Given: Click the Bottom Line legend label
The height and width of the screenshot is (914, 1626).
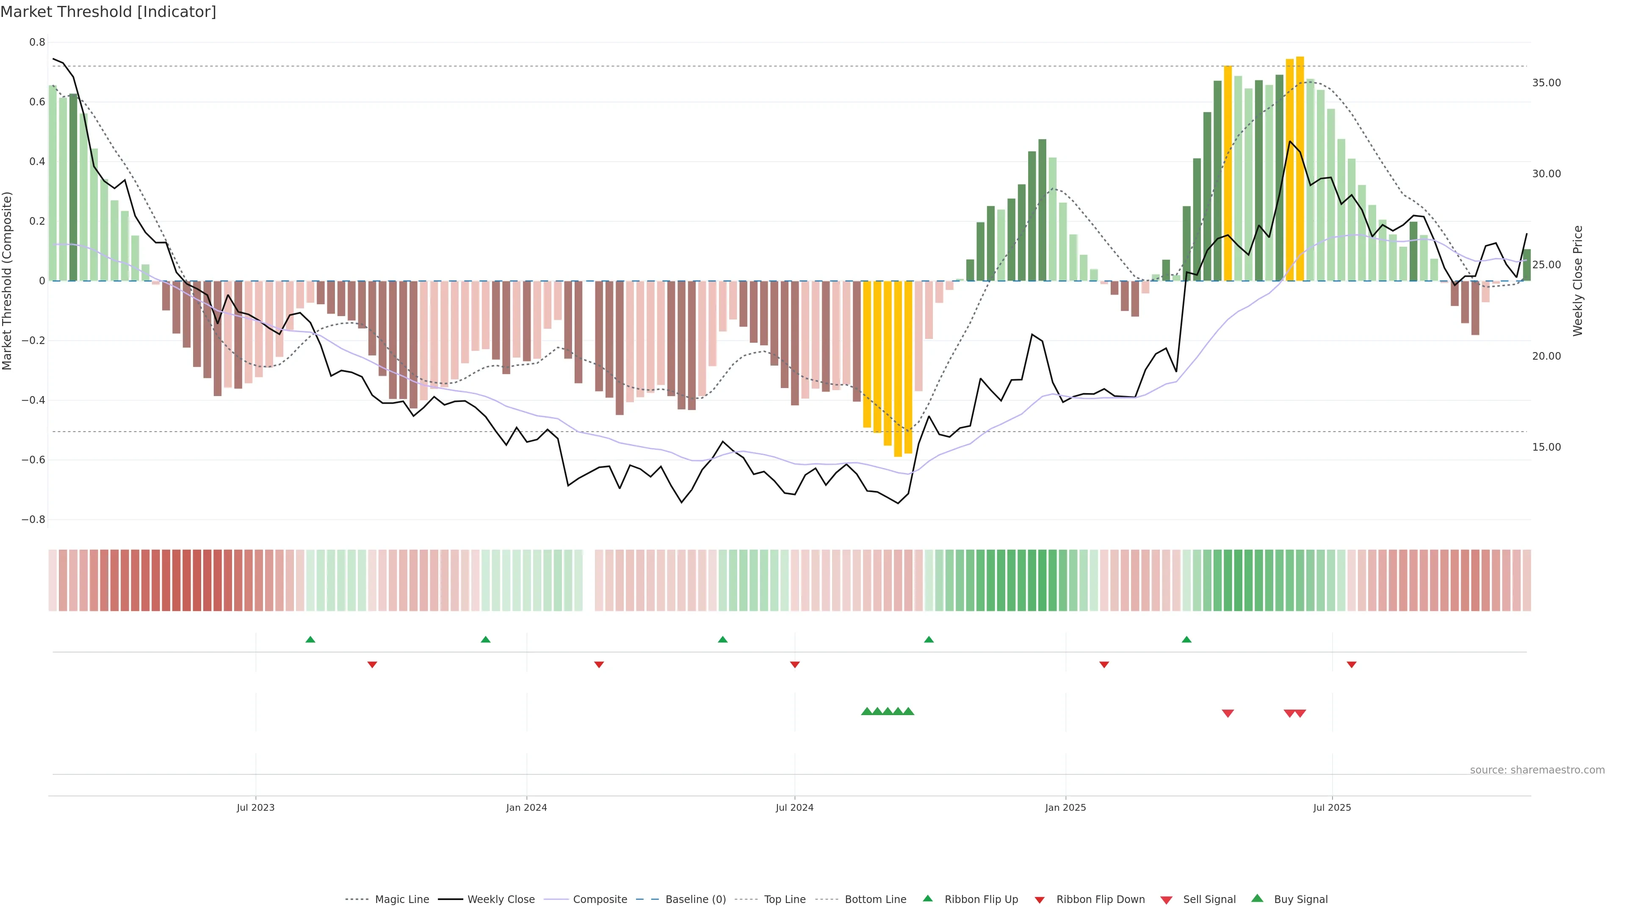Looking at the screenshot, I should pos(875,900).
